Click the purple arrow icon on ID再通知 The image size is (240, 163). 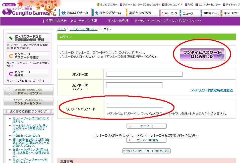[x=11, y=74]
